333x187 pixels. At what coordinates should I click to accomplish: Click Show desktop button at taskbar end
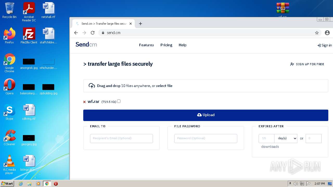(330, 184)
